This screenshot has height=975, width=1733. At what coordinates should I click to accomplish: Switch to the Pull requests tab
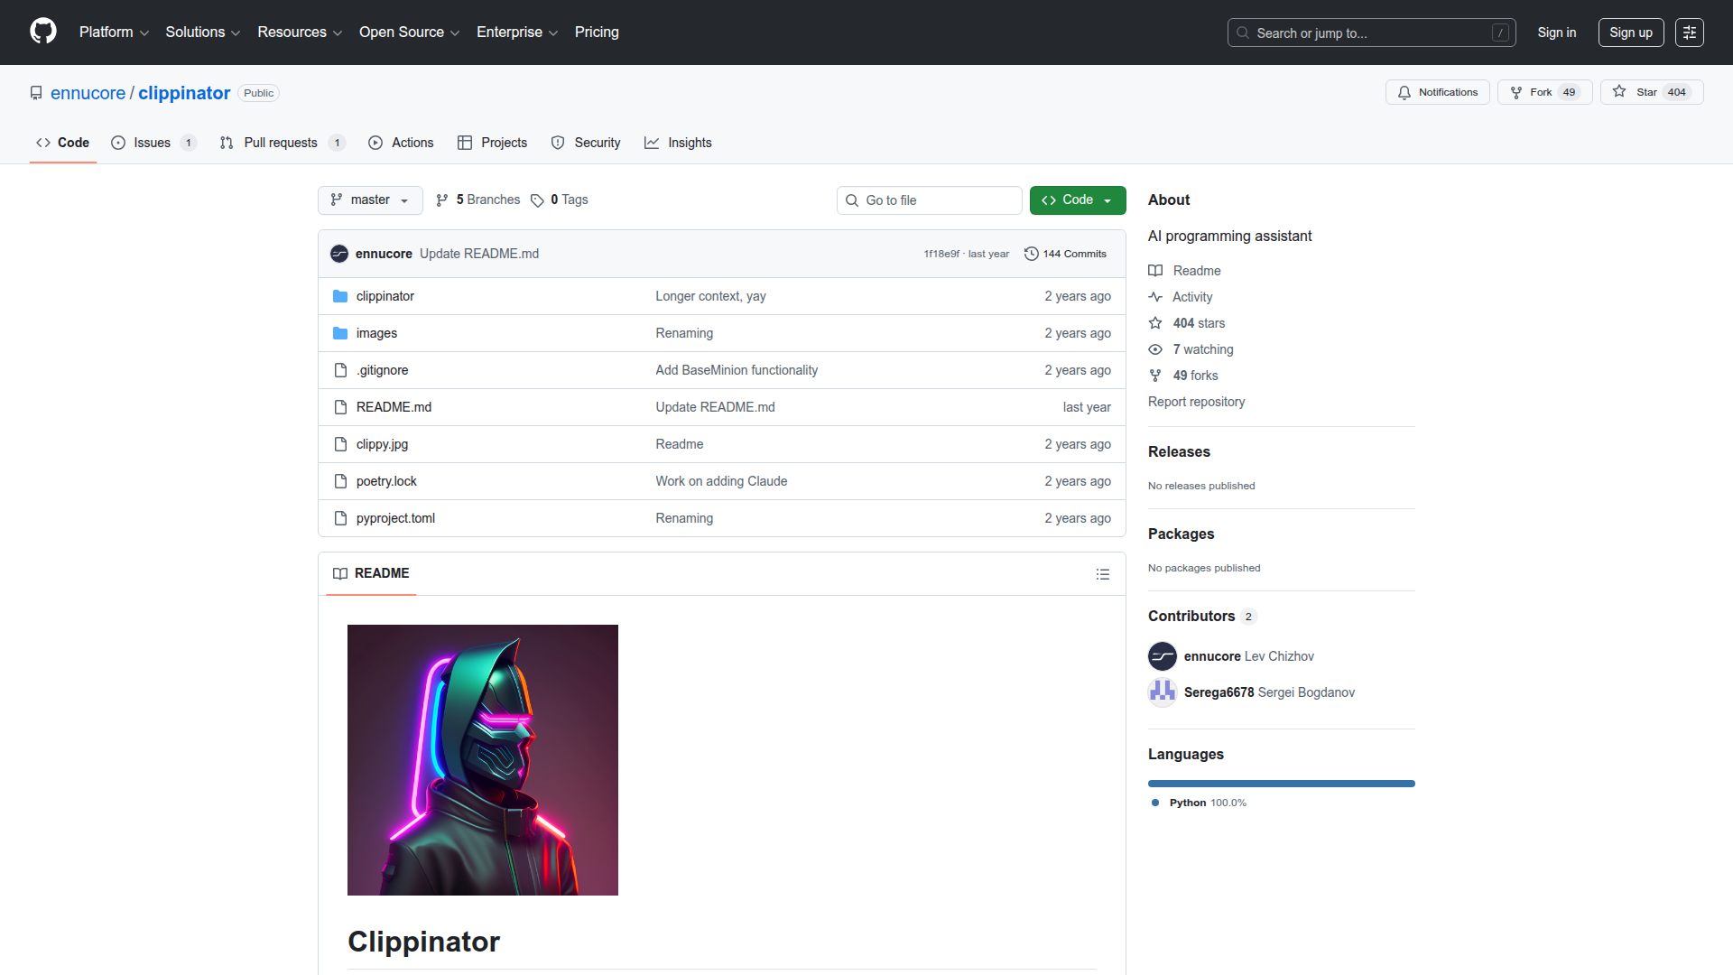tap(280, 143)
